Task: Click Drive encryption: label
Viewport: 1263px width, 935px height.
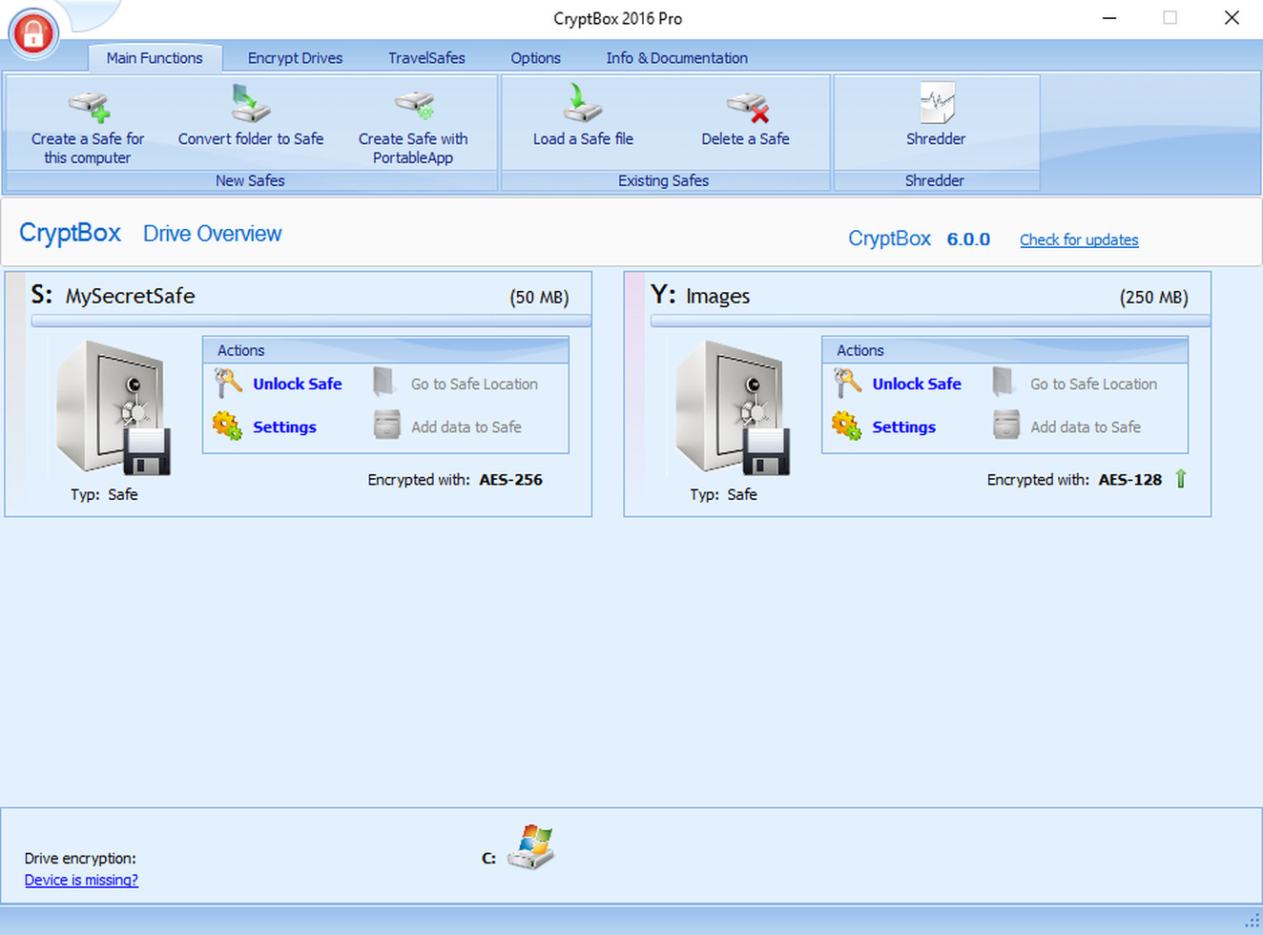Action: [80, 858]
